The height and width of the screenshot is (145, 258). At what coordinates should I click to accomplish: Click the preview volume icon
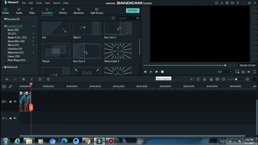coord(249,72)
